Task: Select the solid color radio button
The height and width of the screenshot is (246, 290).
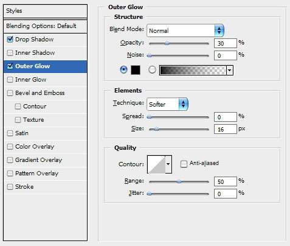Action: [x=123, y=70]
